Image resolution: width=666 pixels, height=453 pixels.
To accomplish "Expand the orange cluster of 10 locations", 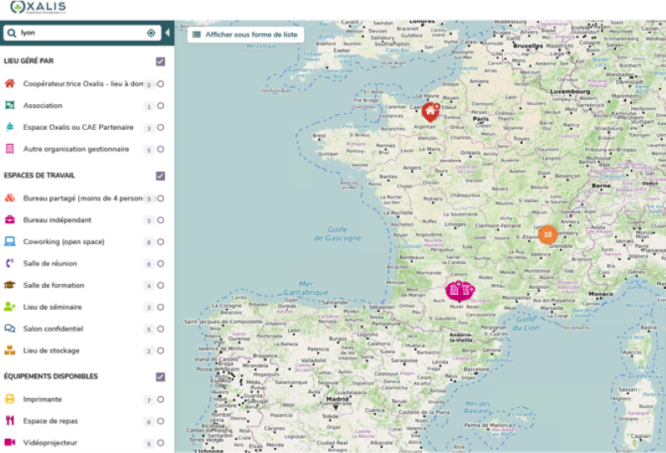I will coord(547,235).
